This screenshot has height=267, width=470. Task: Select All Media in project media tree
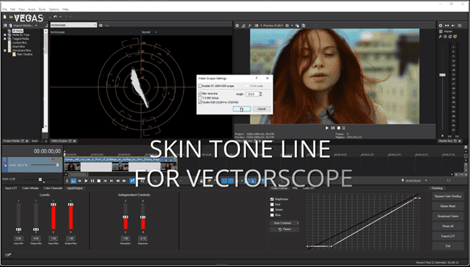[x=17, y=31]
